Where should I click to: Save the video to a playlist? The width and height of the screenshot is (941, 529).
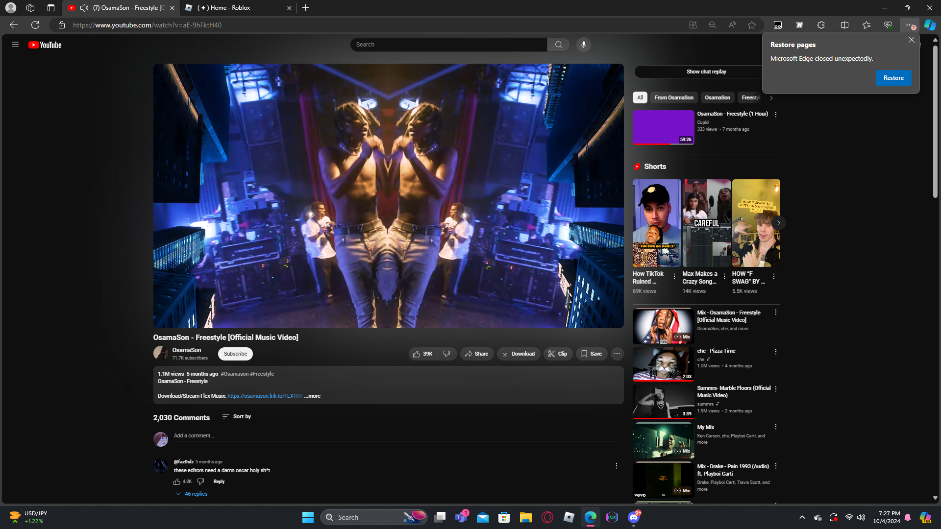(592, 354)
